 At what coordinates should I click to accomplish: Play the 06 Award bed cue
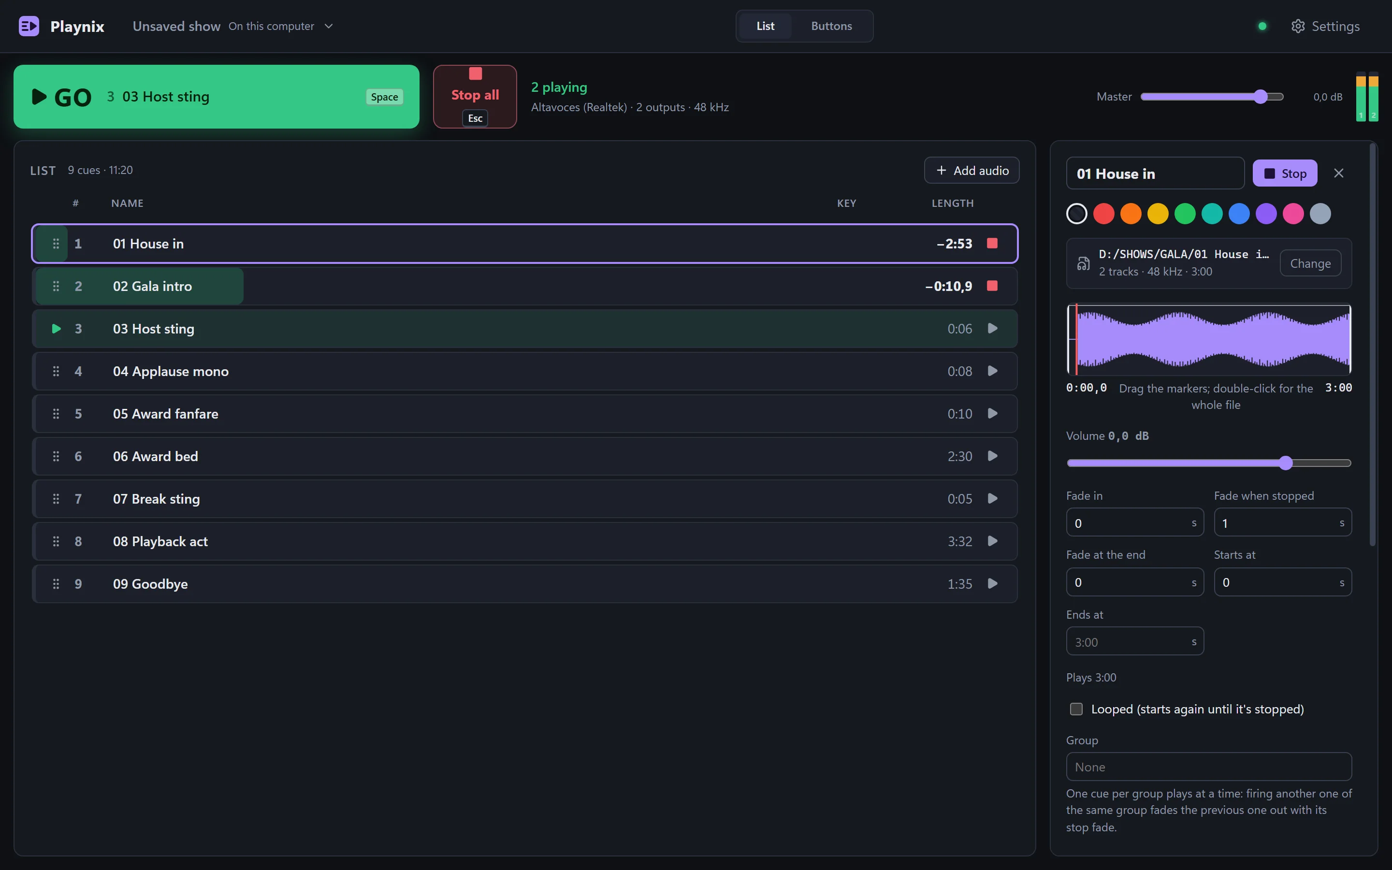[992, 456]
